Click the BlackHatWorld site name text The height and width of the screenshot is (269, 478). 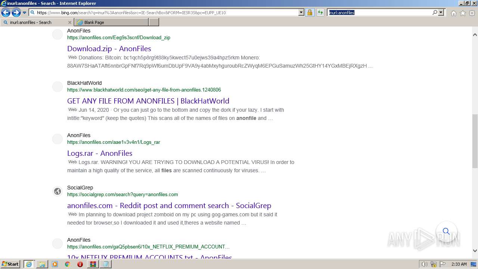click(84, 83)
